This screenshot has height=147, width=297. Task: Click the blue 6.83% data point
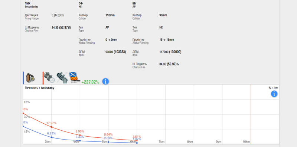(51, 137)
